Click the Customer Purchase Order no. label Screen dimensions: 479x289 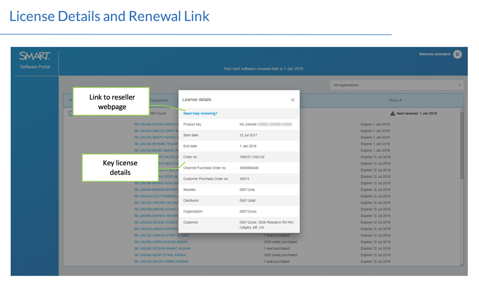206,179
